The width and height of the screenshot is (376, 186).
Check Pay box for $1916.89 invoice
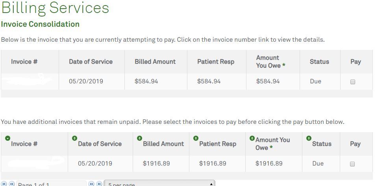pos(352,164)
